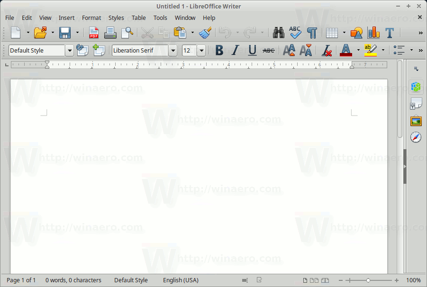The width and height of the screenshot is (427, 287).
Task: Expand the paragraph style dropdown
Action: (x=69, y=50)
